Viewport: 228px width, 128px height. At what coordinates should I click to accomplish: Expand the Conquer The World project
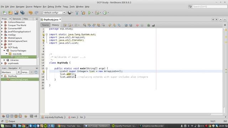(2, 25)
